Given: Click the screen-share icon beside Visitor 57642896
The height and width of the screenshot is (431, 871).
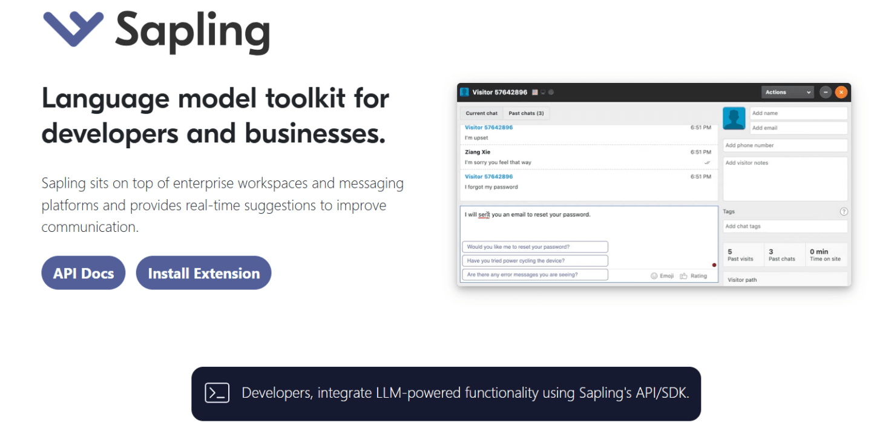Looking at the screenshot, I should [543, 92].
